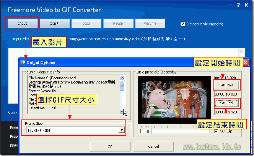Open the Frame Size dropdown
The image size is (254, 156).
click(122, 130)
